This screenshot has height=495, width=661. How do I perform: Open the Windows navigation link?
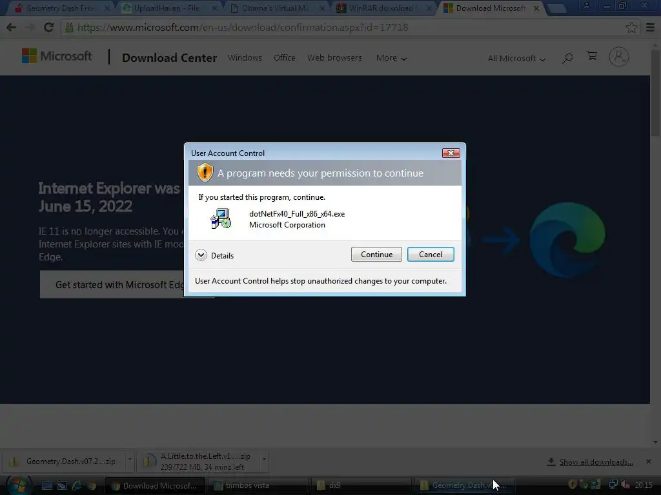coord(245,57)
